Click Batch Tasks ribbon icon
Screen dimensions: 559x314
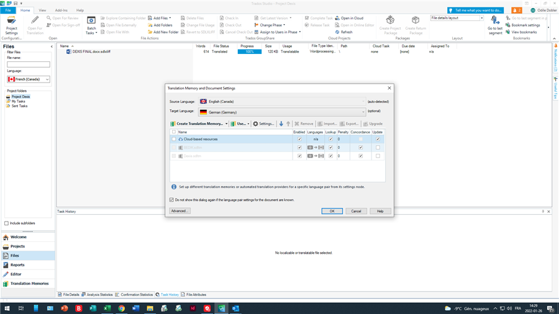pyautogui.click(x=91, y=25)
